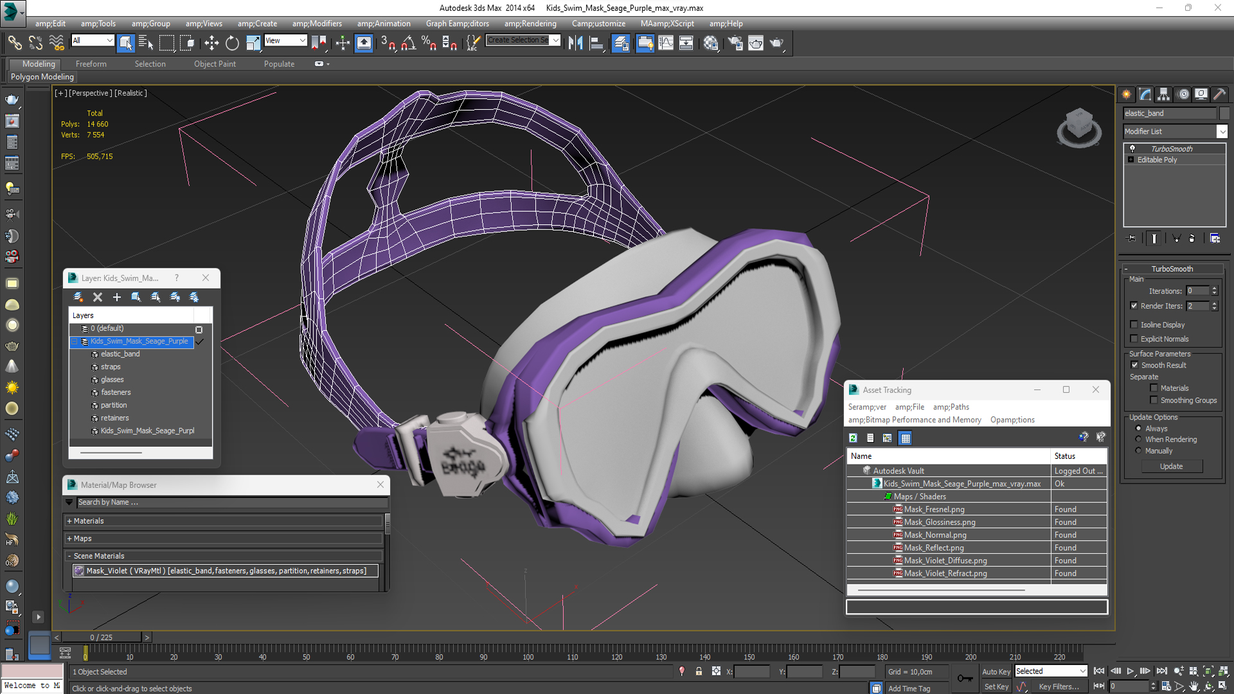Open the Key mode Selected dropdown

point(1082,671)
